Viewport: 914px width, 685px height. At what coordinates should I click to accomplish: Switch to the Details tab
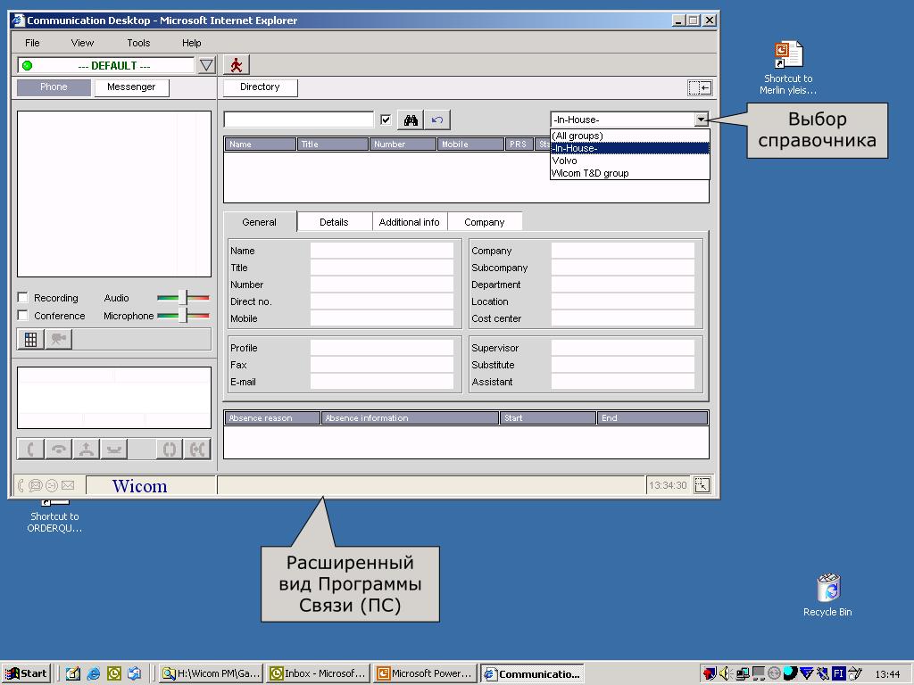(x=334, y=222)
